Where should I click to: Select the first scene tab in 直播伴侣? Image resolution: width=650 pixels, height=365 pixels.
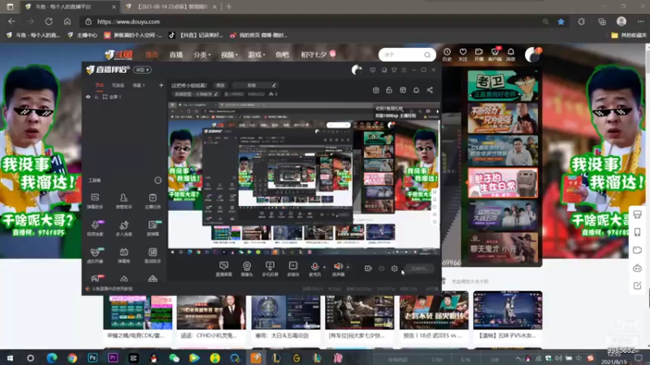(x=99, y=85)
